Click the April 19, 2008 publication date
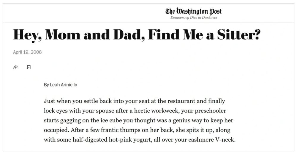The image size is (297, 153). point(27,52)
